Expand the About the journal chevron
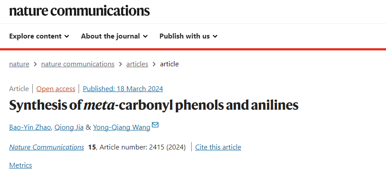This screenshot has height=180, width=386. [145, 36]
